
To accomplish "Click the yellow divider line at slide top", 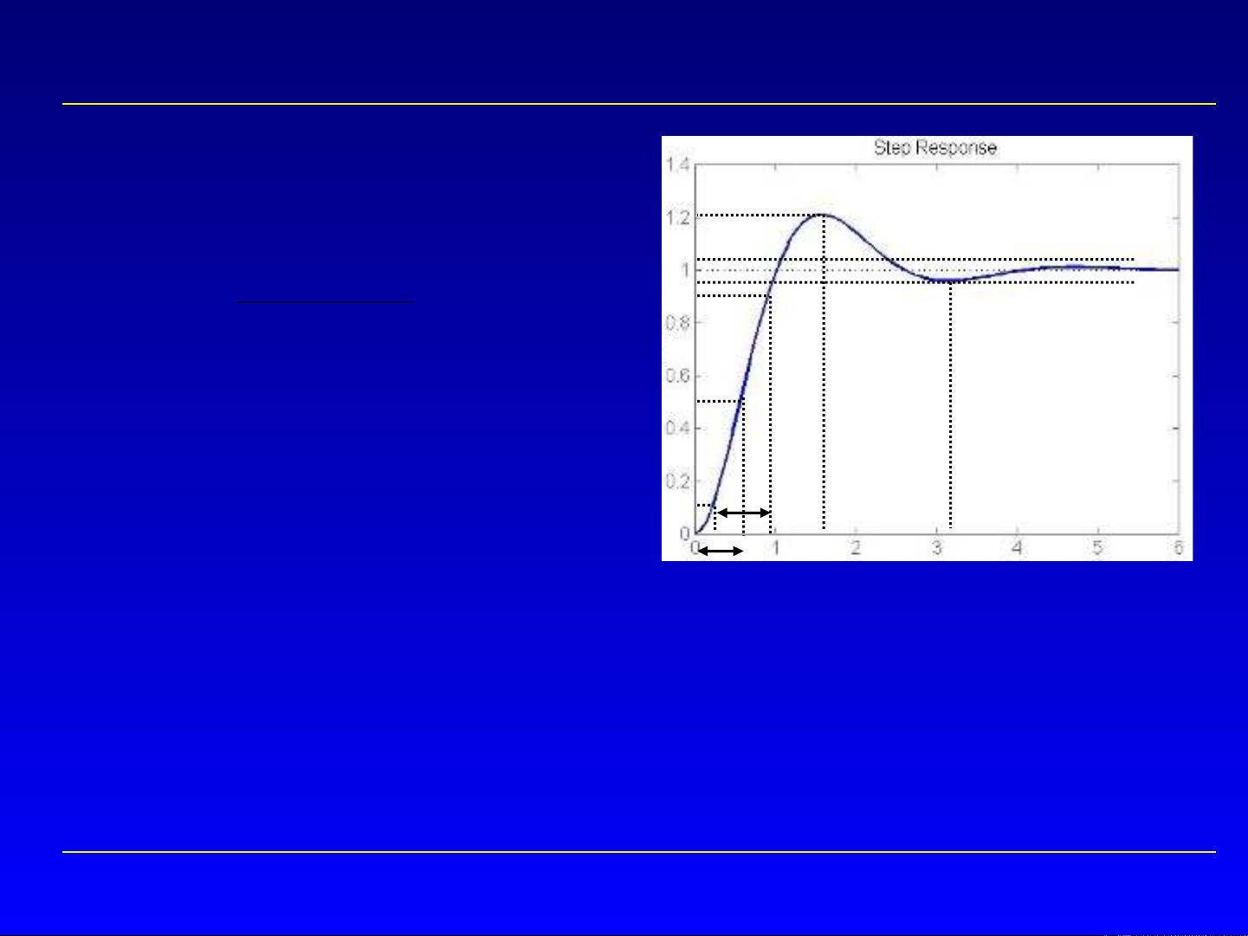I will tap(638, 105).
